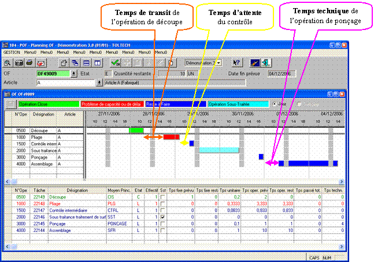
Task: Click the Date fin prévue field
Action: pyautogui.click(x=282, y=74)
